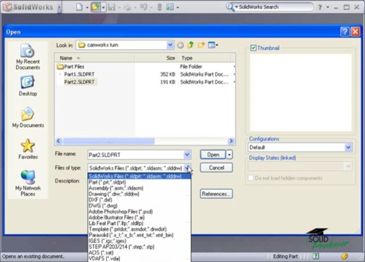This screenshot has height=262, width=365.
Task: Click the Save disk toolbar icon
Action: point(111,7)
